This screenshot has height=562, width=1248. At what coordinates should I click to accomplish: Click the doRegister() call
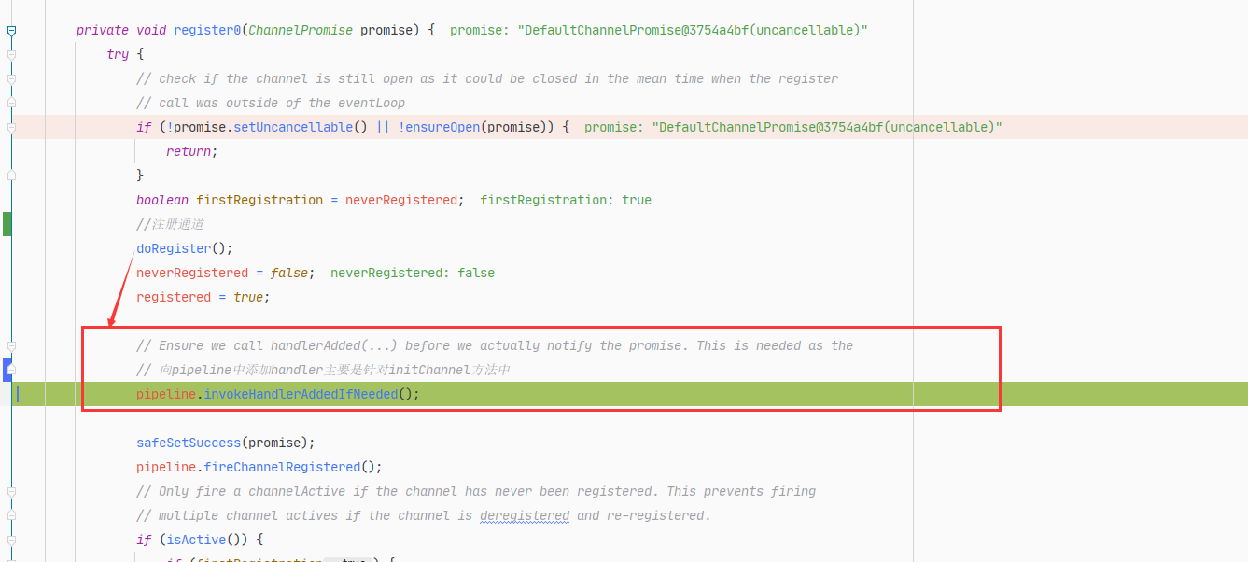pos(184,248)
